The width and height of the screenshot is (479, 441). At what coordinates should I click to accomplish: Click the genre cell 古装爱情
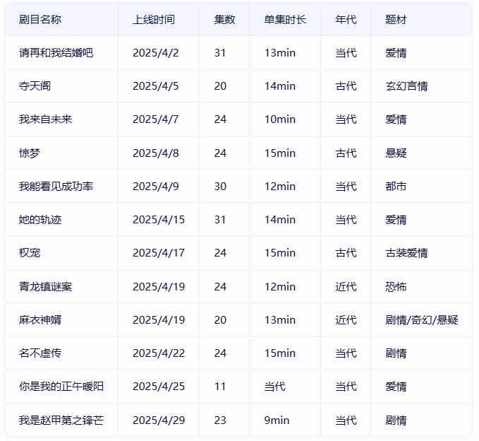pos(406,253)
